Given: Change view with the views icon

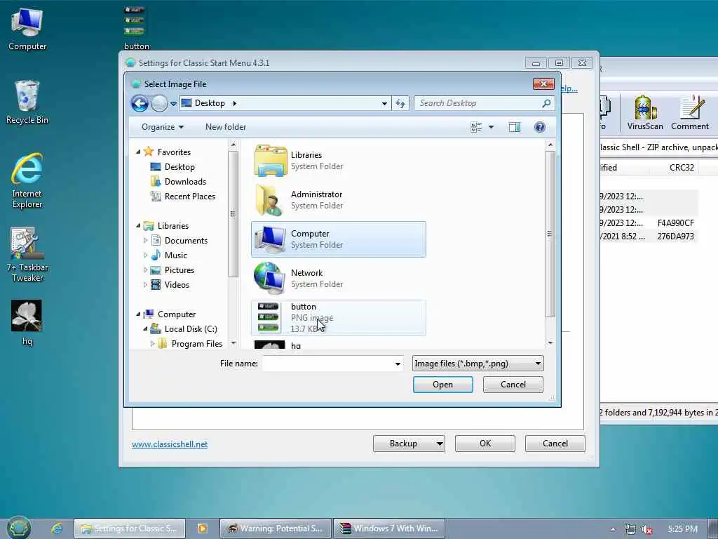Looking at the screenshot, I should (476, 127).
